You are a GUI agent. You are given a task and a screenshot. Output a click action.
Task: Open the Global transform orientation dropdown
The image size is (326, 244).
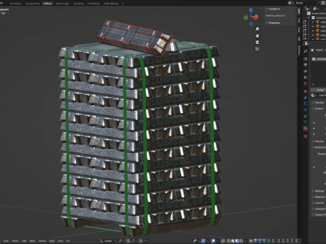point(108,241)
